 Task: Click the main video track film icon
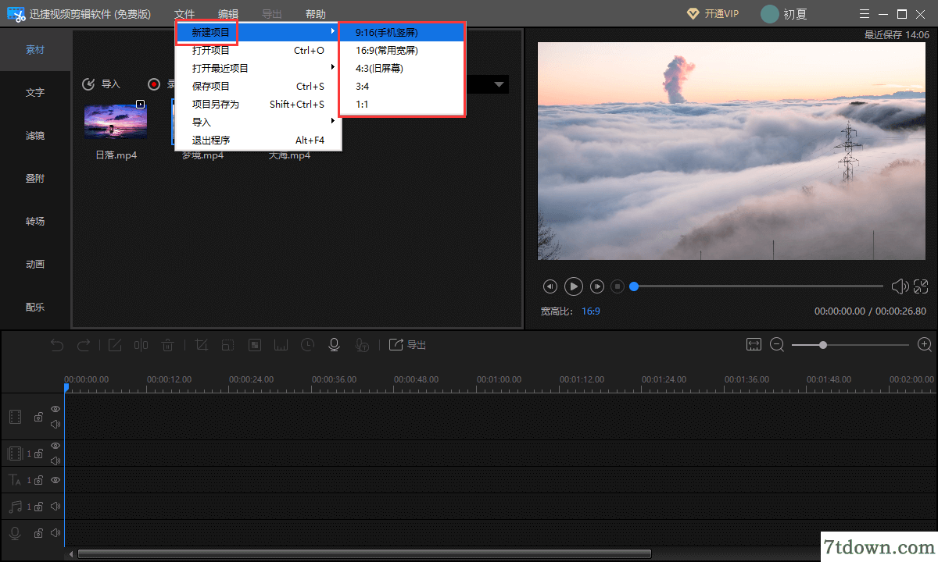15,417
